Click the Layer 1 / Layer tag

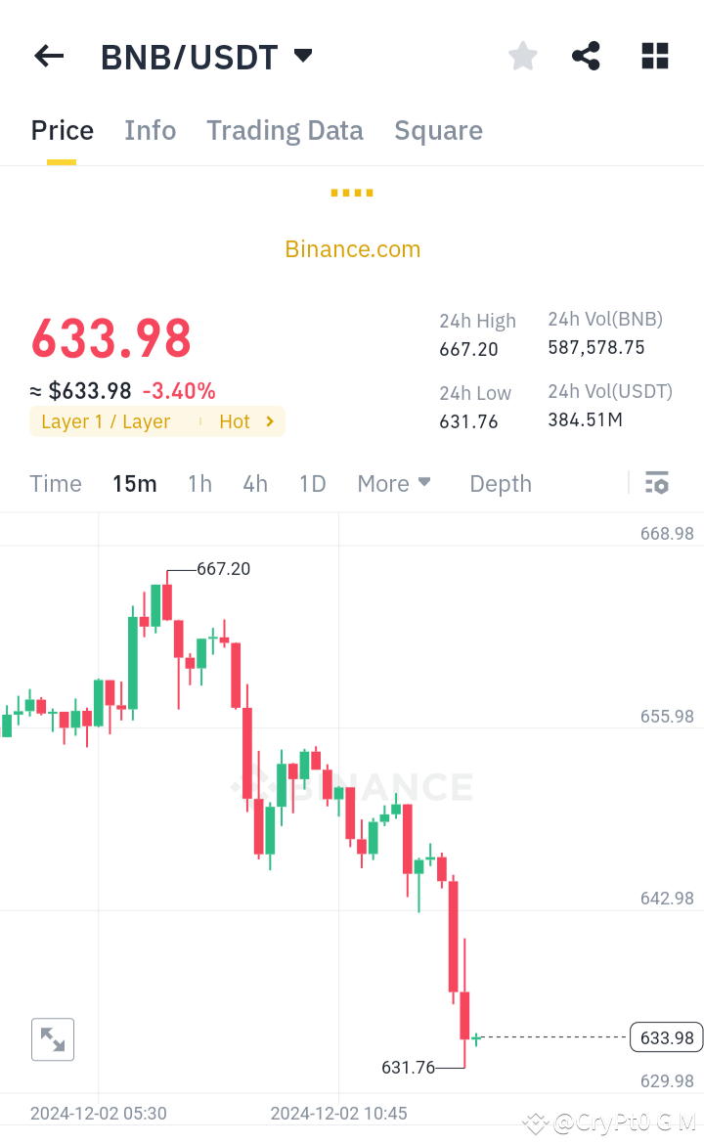[x=108, y=421]
